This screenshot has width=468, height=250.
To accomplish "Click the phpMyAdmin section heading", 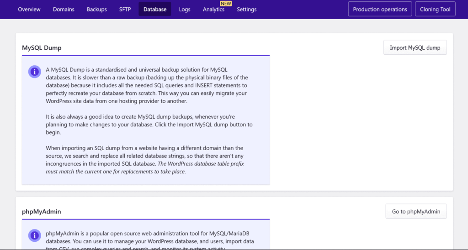I will pos(42,212).
